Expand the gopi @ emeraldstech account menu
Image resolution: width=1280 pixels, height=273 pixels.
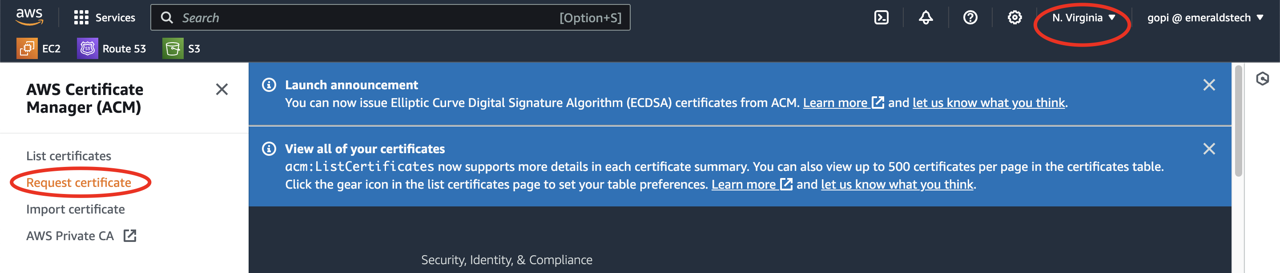click(x=1204, y=18)
